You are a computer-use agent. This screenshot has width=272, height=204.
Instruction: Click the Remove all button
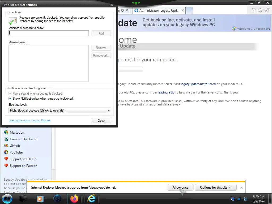pos(101,56)
